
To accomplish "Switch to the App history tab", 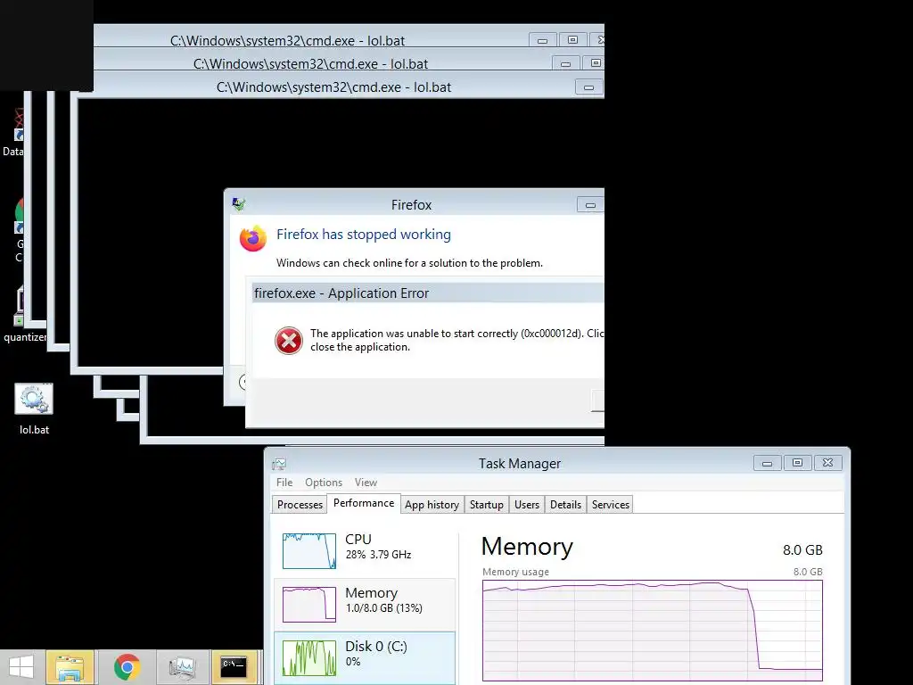I will coord(432,505).
